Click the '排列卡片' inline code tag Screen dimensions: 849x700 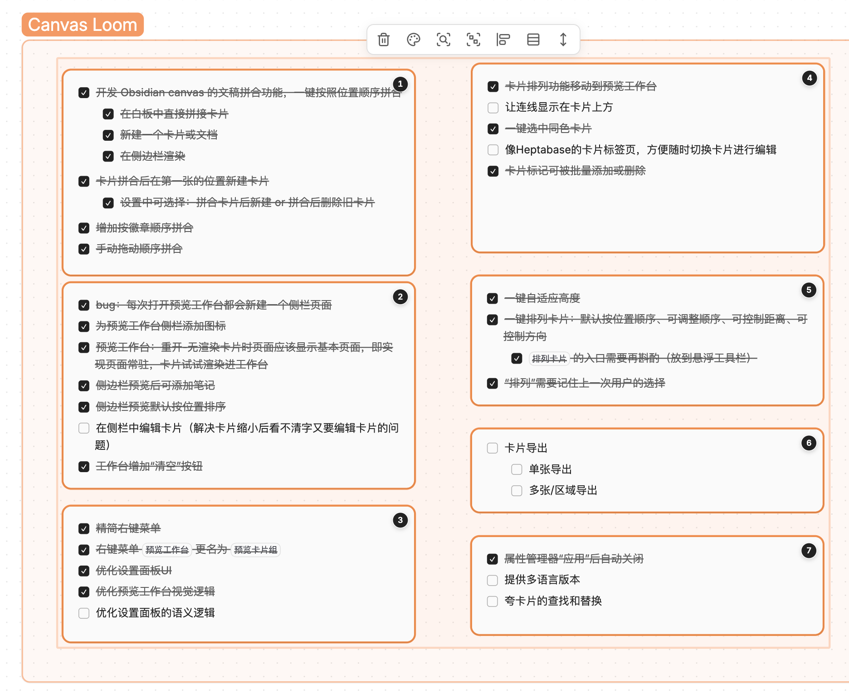(x=549, y=359)
